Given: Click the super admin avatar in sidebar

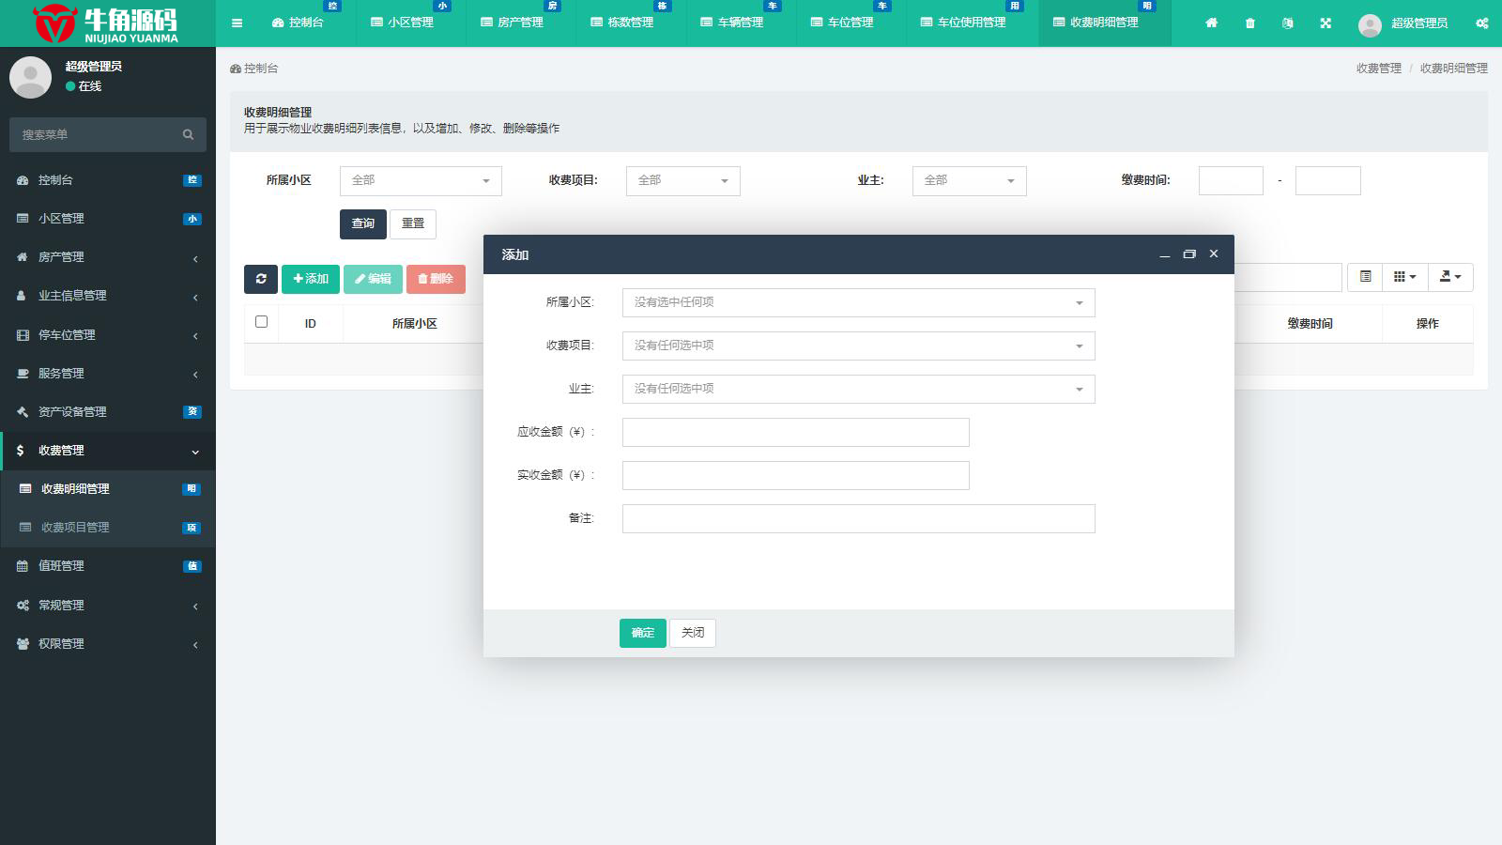Looking at the screenshot, I should coord(30,77).
